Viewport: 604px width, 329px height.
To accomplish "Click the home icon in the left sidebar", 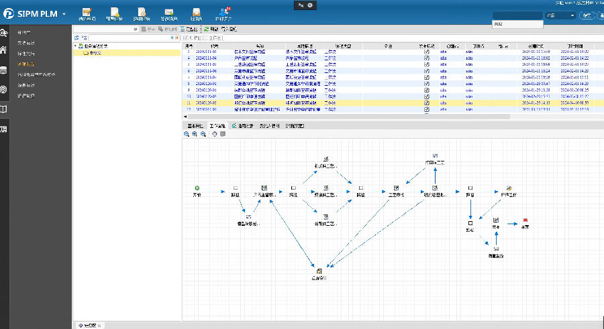I will pos(4,50).
